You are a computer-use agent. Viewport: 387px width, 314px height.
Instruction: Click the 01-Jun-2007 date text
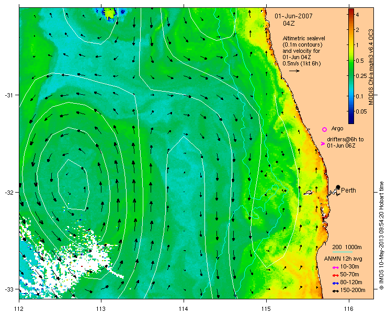(x=294, y=16)
